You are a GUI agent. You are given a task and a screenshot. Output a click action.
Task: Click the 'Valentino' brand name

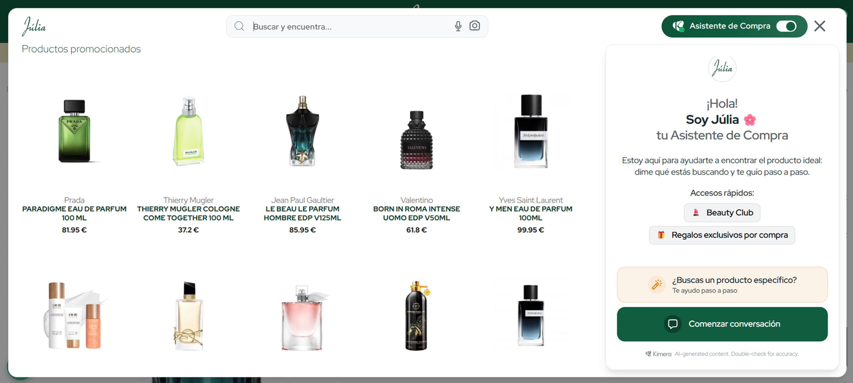[417, 200]
